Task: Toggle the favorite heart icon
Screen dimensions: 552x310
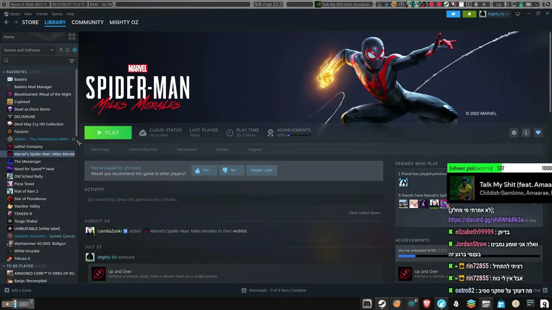Action: tap(538, 133)
